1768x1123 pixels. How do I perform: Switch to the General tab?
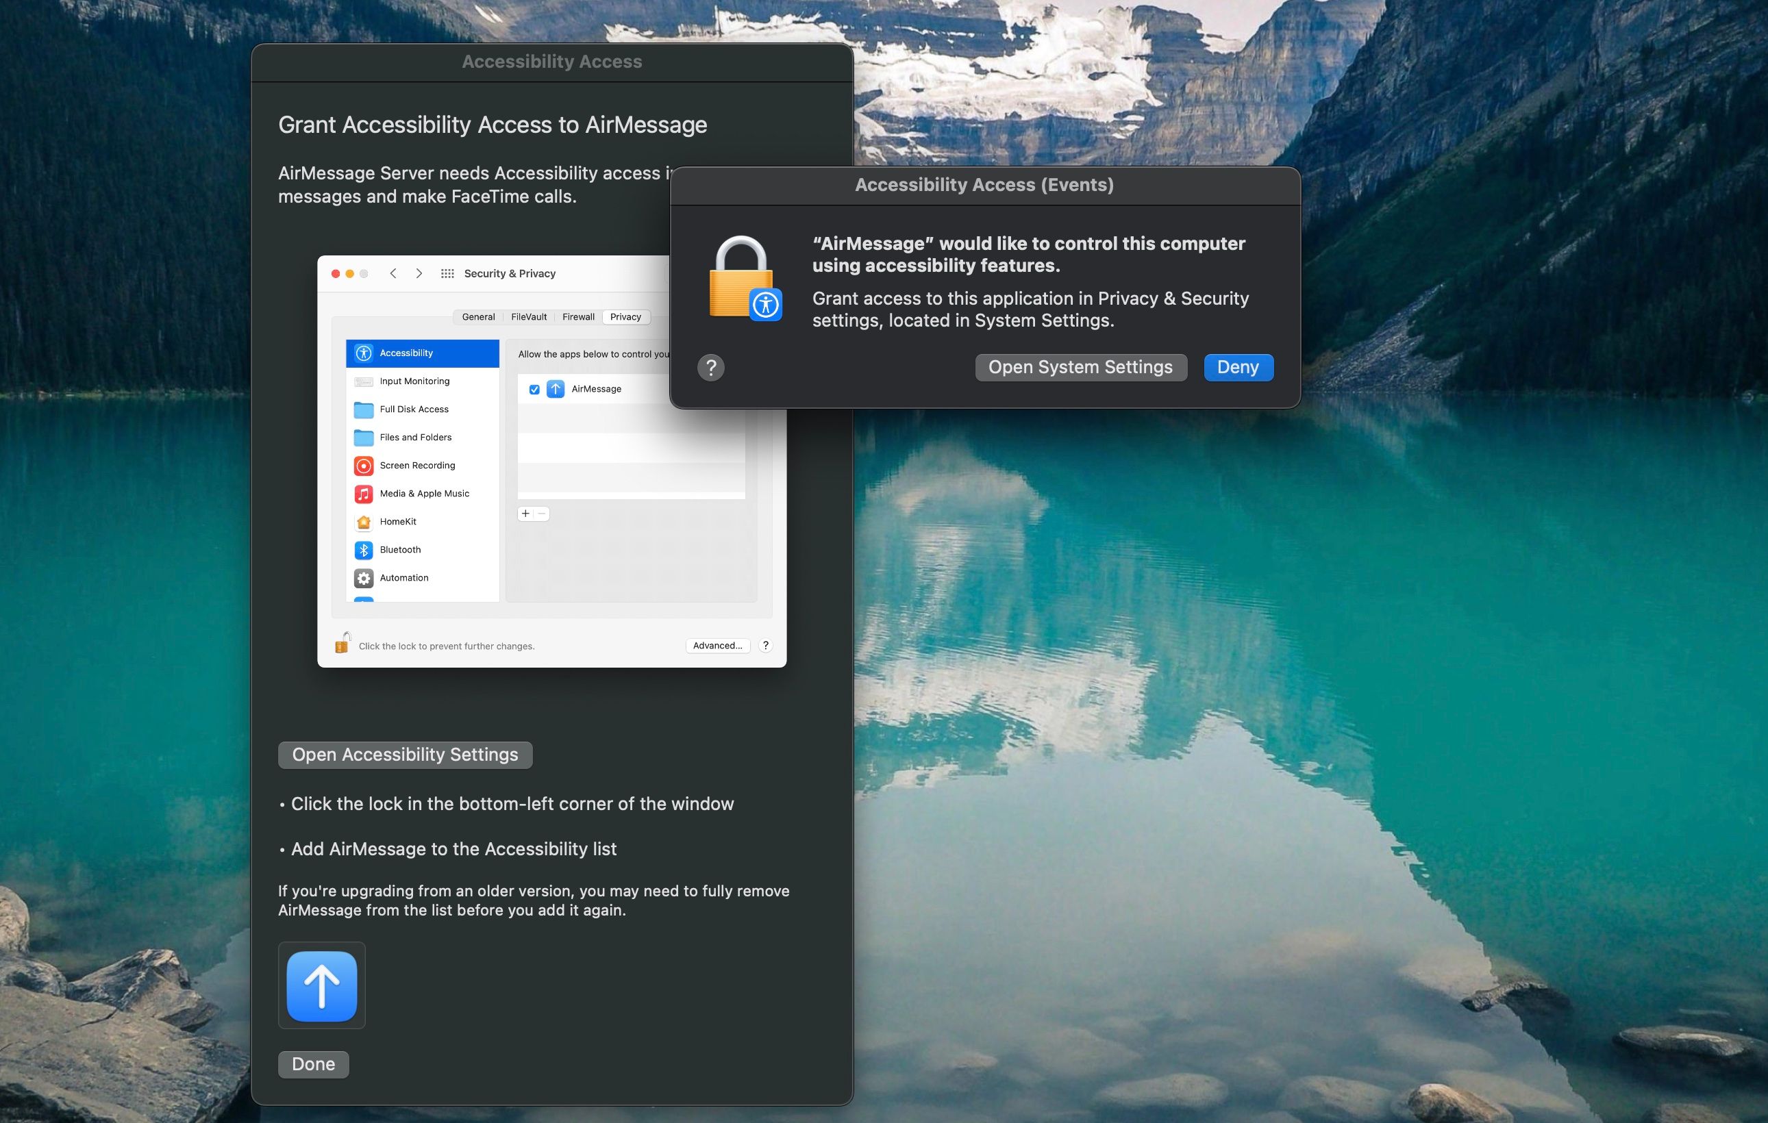point(478,316)
